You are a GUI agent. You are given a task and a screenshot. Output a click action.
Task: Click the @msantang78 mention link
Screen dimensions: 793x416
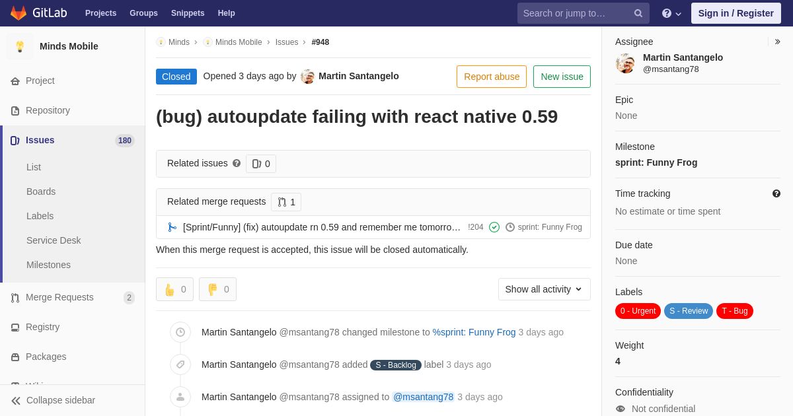[x=423, y=397]
